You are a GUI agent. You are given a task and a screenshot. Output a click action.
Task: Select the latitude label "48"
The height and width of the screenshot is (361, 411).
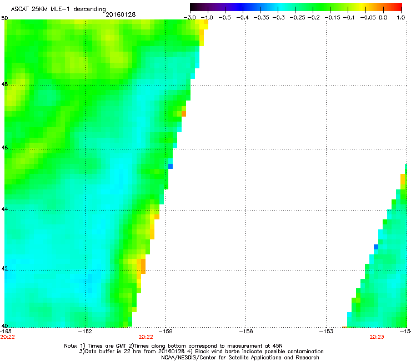pos(4,84)
